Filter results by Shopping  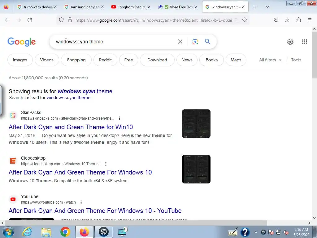pos(76,60)
